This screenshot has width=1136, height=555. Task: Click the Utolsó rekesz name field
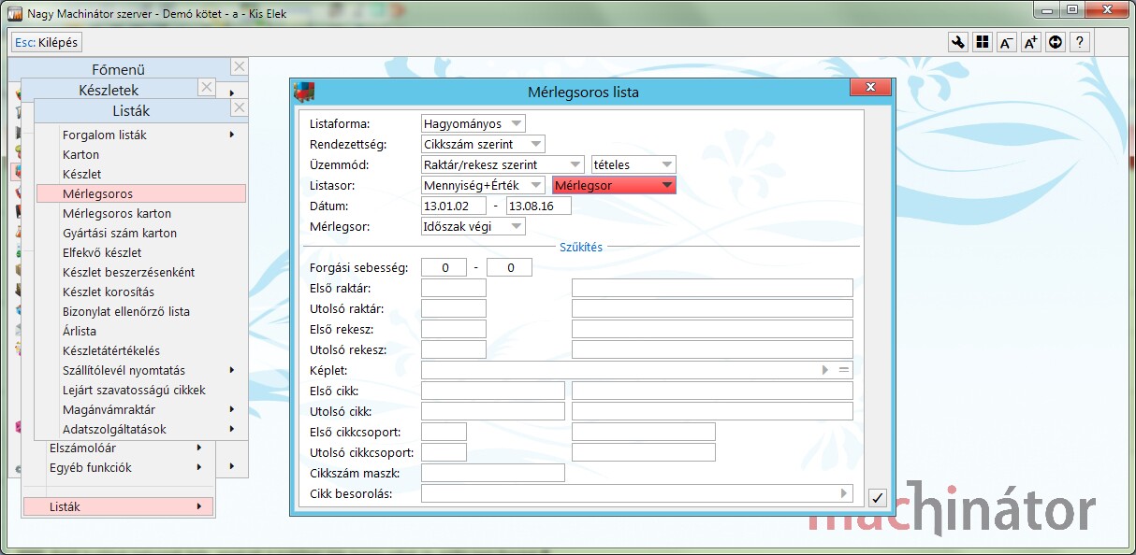point(712,349)
